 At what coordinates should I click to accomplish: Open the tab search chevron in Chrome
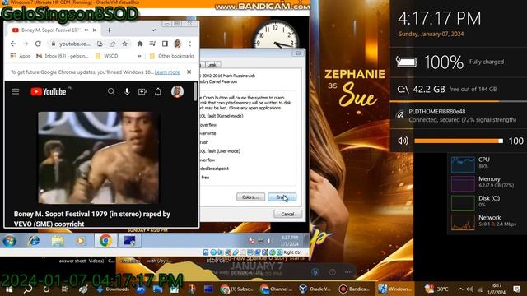pyautogui.click(x=153, y=30)
